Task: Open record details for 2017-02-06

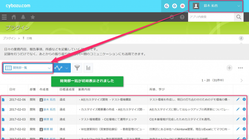Action: (3, 100)
